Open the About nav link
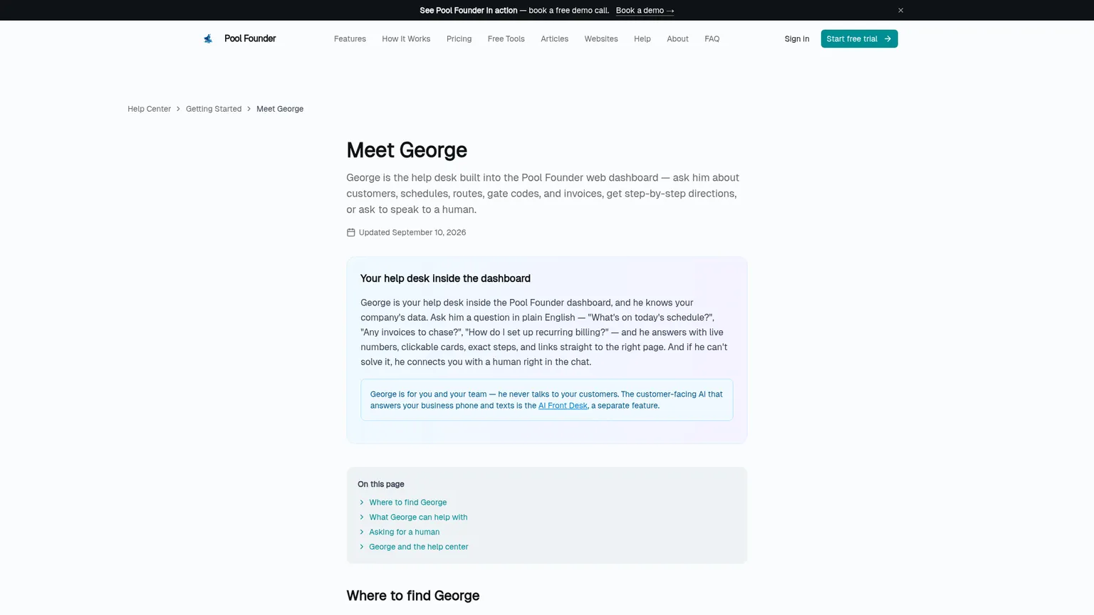This screenshot has width=1094, height=615. pos(677,38)
